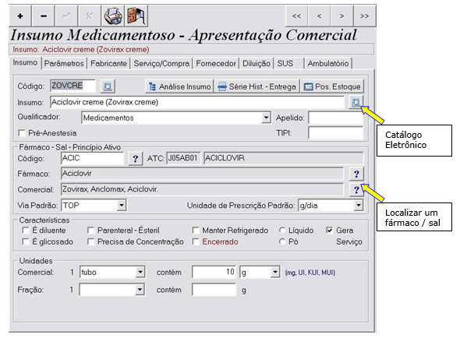The image size is (460, 338).
Task: Uncheck the Gera Serviço checkbox
Action: tap(330, 231)
